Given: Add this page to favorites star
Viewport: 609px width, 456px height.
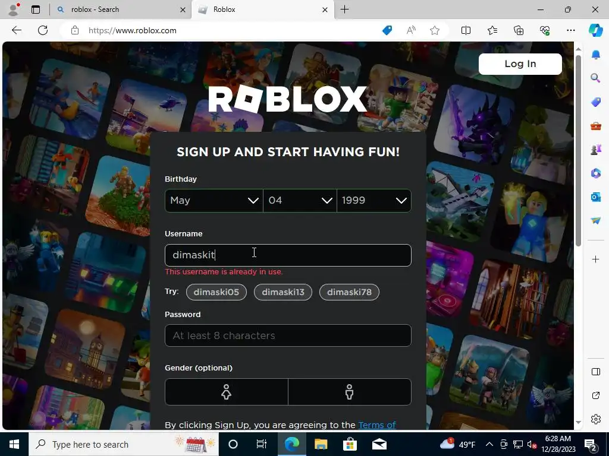Looking at the screenshot, I should 435,30.
